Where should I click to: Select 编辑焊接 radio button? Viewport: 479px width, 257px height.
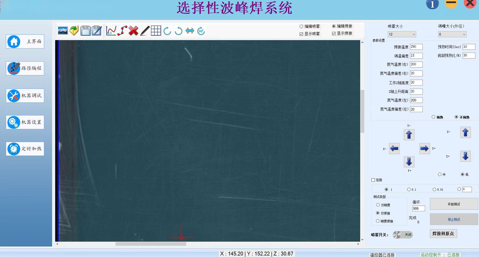(x=334, y=26)
